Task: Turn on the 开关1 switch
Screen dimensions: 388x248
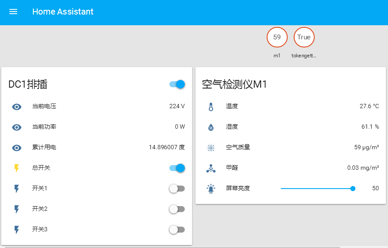Action: point(177,189)
